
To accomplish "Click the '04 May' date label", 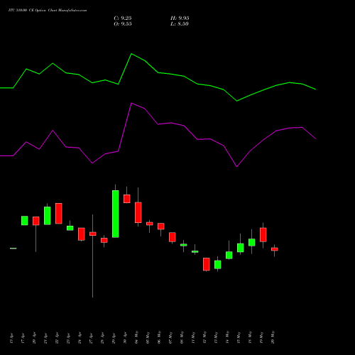I will coord(136,337).
